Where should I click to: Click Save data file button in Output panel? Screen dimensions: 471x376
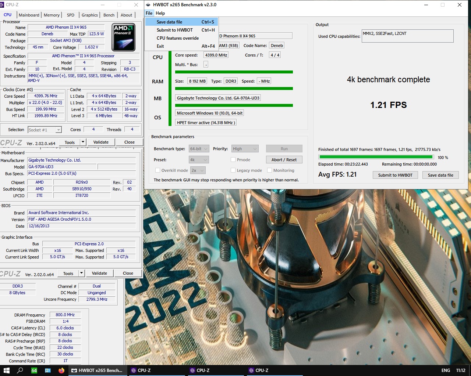coord(440,175)
